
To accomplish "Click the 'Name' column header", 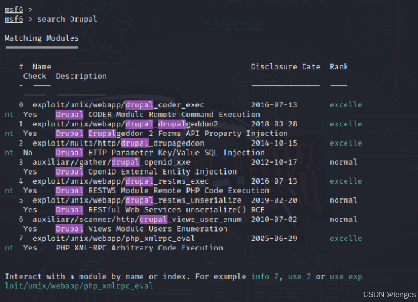I will pos(42,67).
